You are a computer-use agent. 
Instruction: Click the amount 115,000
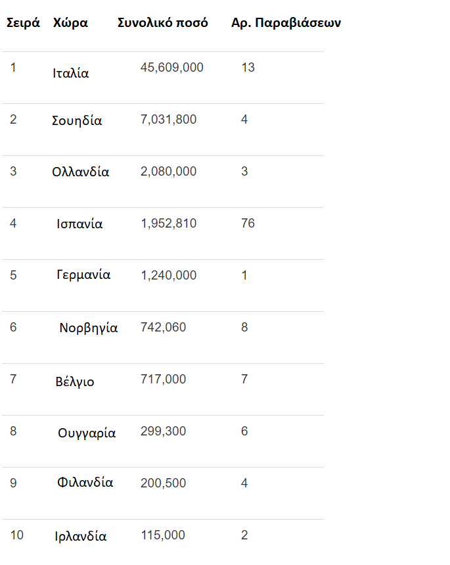163,535
